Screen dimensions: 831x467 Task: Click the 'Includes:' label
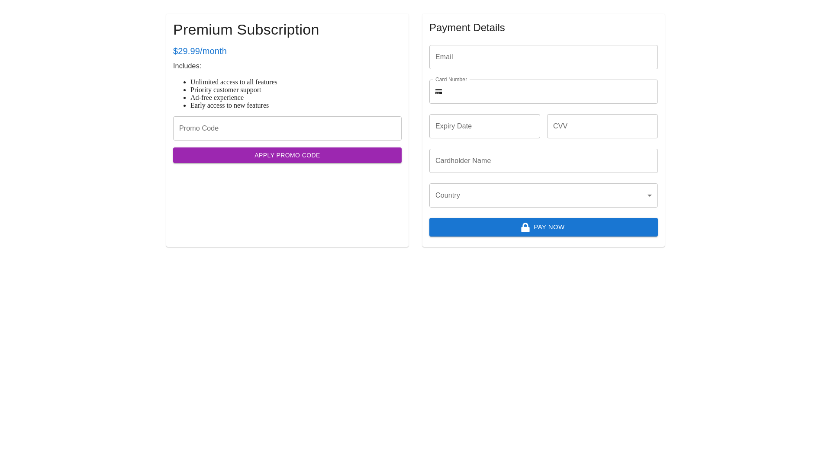187,66
